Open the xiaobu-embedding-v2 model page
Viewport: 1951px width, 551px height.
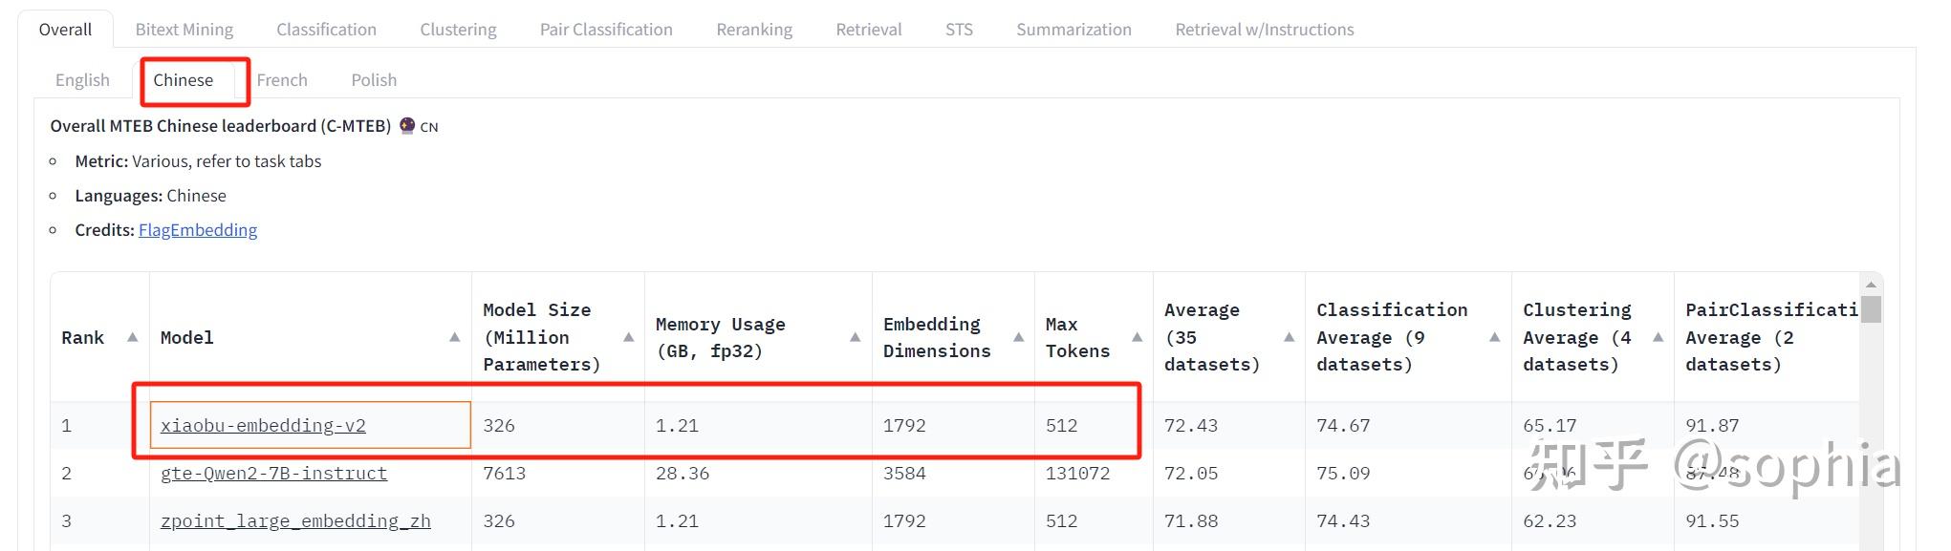[x=266, y=425]
